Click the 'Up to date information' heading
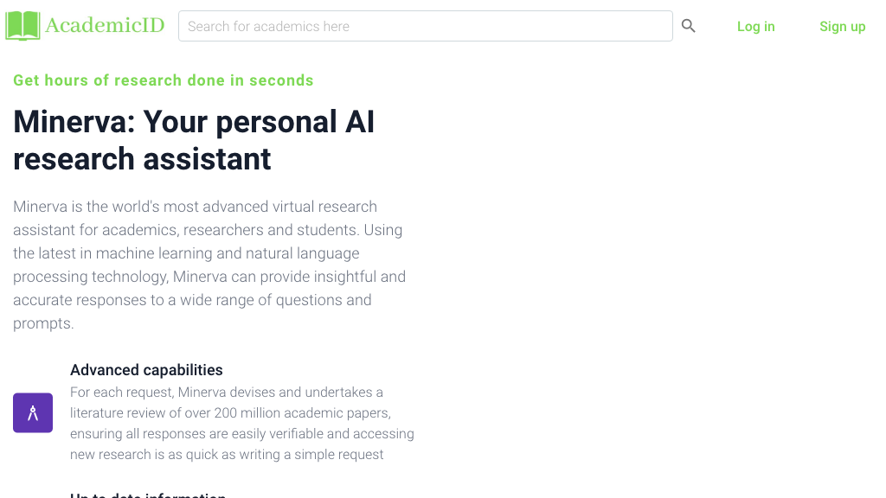886x498 pixels. 147,495
